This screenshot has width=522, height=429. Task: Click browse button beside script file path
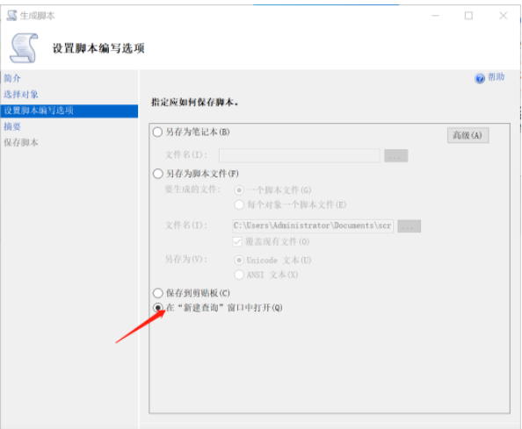point(409,226)
